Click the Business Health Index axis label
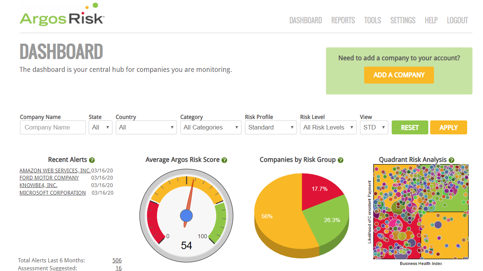The height and width of the screenshot is (271, 483). [421, 263]
